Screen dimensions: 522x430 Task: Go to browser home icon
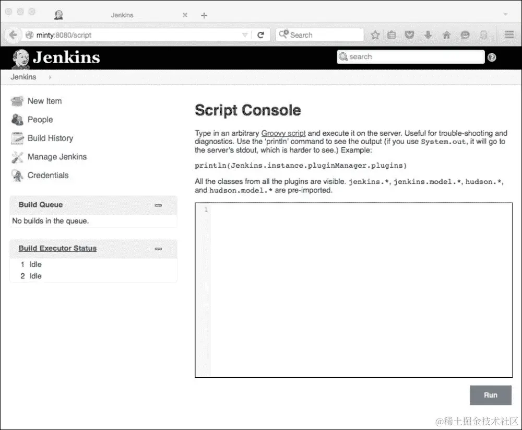[x=446, y=34]
